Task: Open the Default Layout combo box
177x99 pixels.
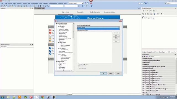Action: pyautogui.click(x=76, y=3)
